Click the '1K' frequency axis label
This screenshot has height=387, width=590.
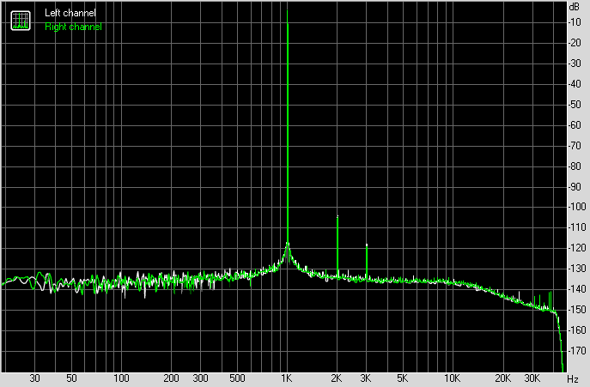point(286,378)
